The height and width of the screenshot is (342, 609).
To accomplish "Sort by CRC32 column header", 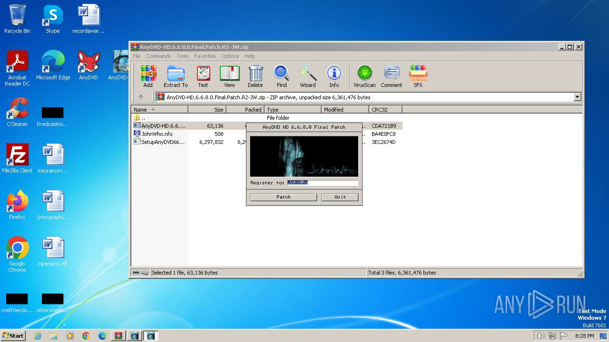I will pyautogui.click(x=386, y=109).
